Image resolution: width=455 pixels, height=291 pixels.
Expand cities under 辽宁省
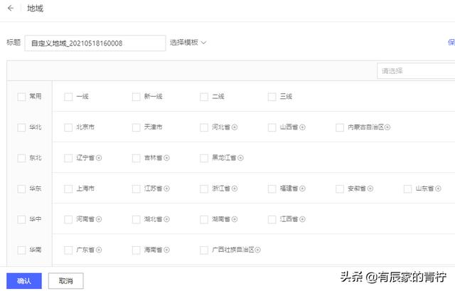click(x=99, y=158)
